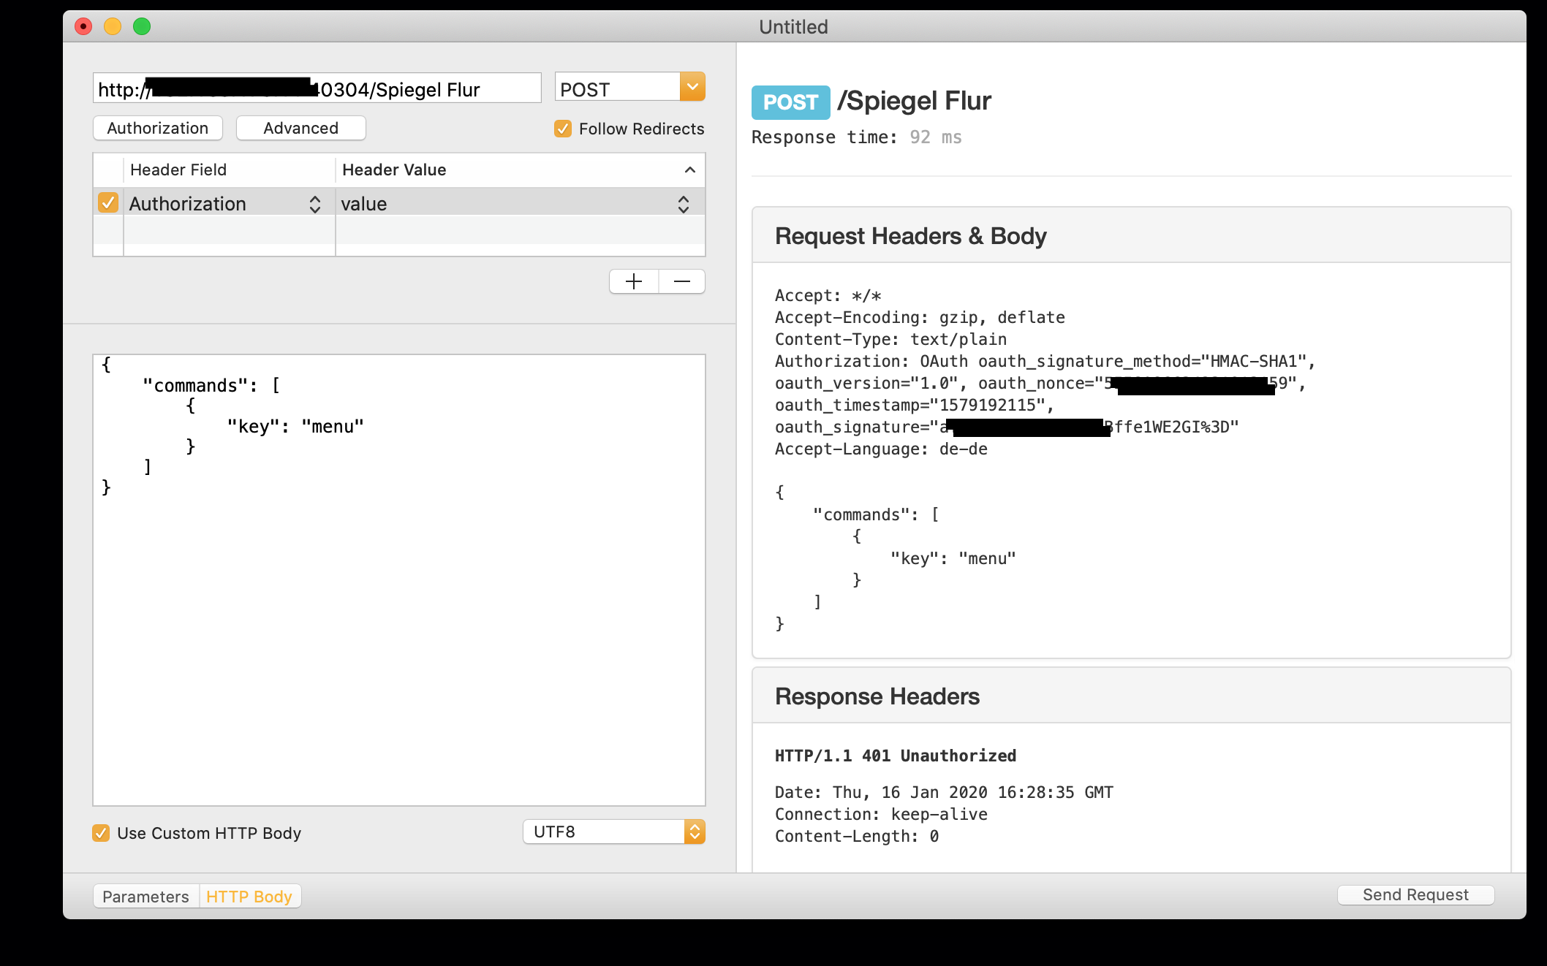The height and width of the screenshot is (966, 1547).
Task: Switch to the Parameters tab
Action: (145, 897)
